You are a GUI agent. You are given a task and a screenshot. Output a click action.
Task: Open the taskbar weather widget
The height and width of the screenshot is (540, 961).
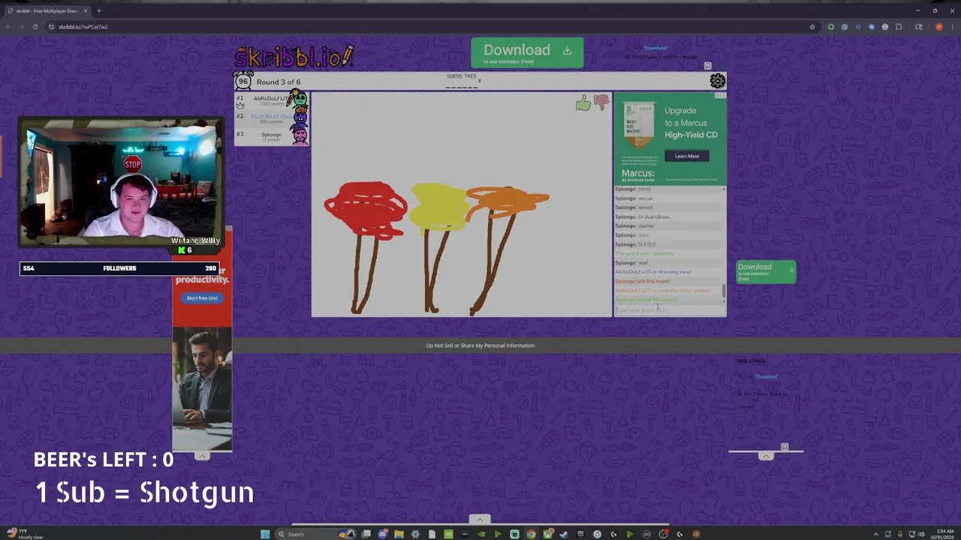pos(26,534)
